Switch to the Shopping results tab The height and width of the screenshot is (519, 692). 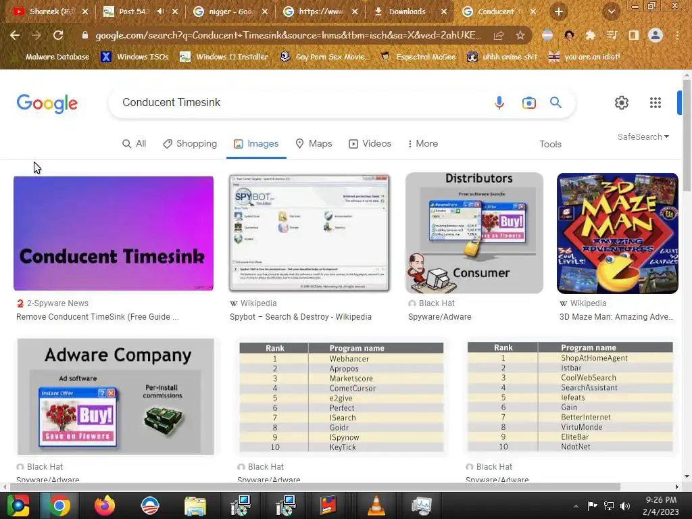point(190,143)
